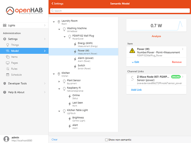Collapse the Kitchen Table Light node
The image size is (191, 143).
pos(59,111)
